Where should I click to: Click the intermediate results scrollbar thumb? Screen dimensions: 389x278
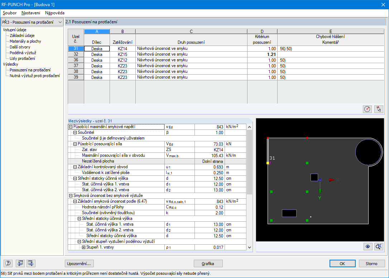pos(250,162)
